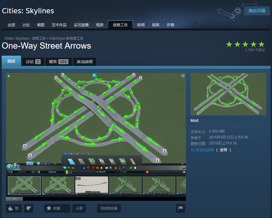272x218 pixels.
Task: Click the five-star rating display
Action: (245, 44)
